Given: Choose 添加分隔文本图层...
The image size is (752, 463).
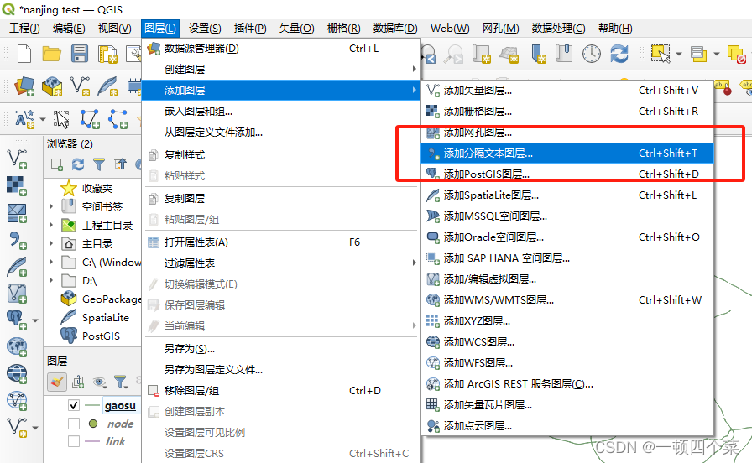Looking at the screenshot, I should tap(567, 153).
